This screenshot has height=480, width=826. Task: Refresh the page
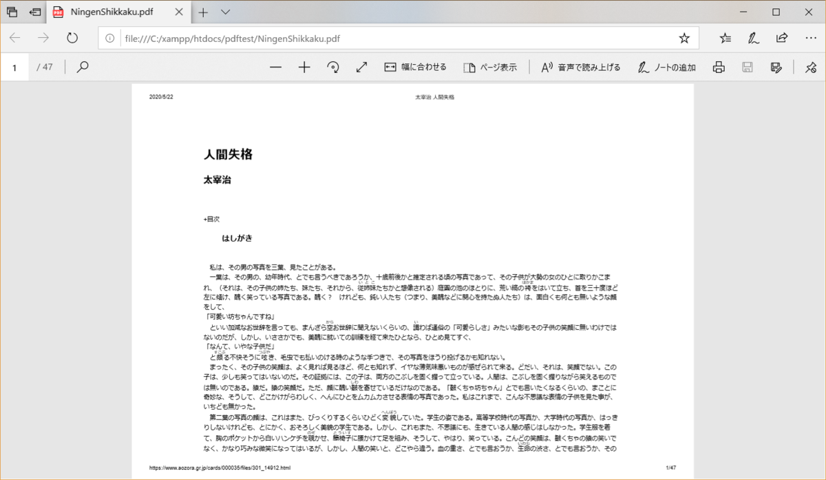coord(72,38)
